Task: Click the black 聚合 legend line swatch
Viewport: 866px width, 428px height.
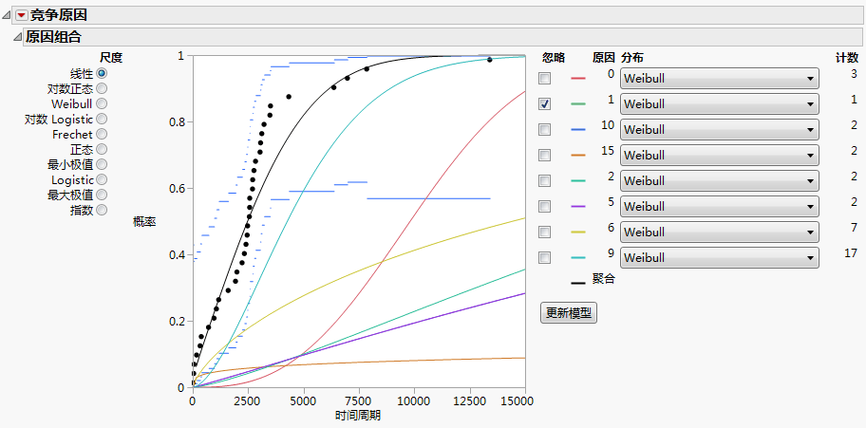Action: [x=577, y=284]
